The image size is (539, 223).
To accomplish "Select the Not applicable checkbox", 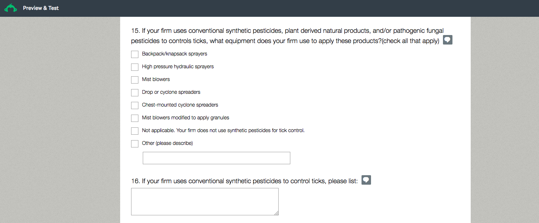I will 135,131.
